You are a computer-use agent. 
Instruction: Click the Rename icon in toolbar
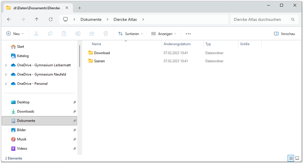point(78,34)
